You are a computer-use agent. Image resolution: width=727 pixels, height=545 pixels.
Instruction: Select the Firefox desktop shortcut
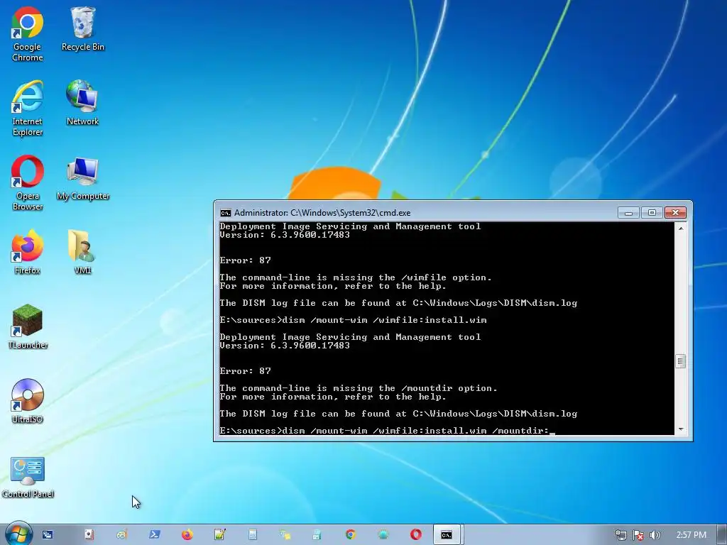click(x=28, y=252)
